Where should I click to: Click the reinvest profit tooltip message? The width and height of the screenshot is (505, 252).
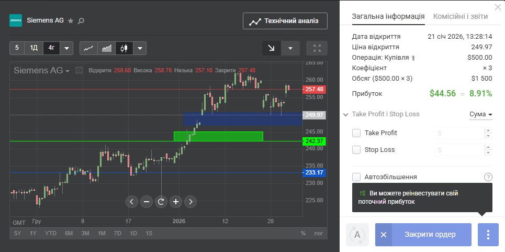pos(422,198)
